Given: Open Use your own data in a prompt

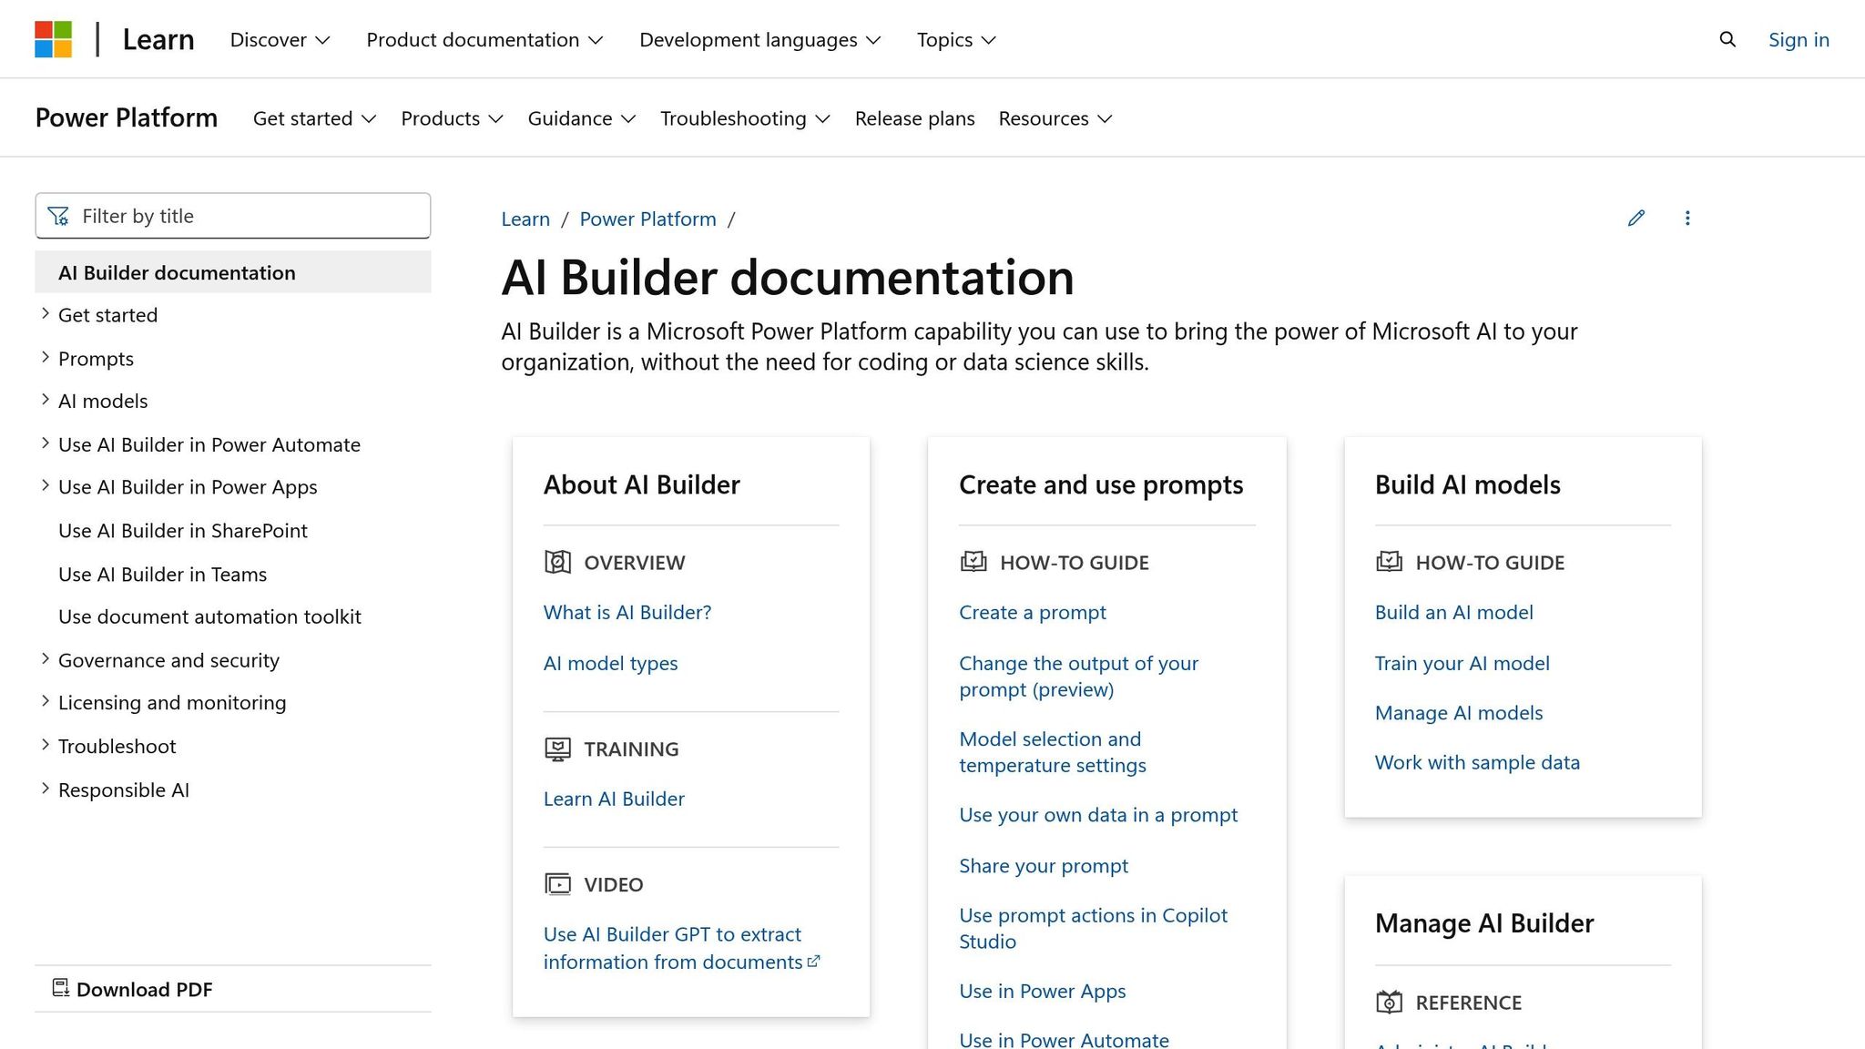Looking at the screenshot, I should [x=1098, y=814].
